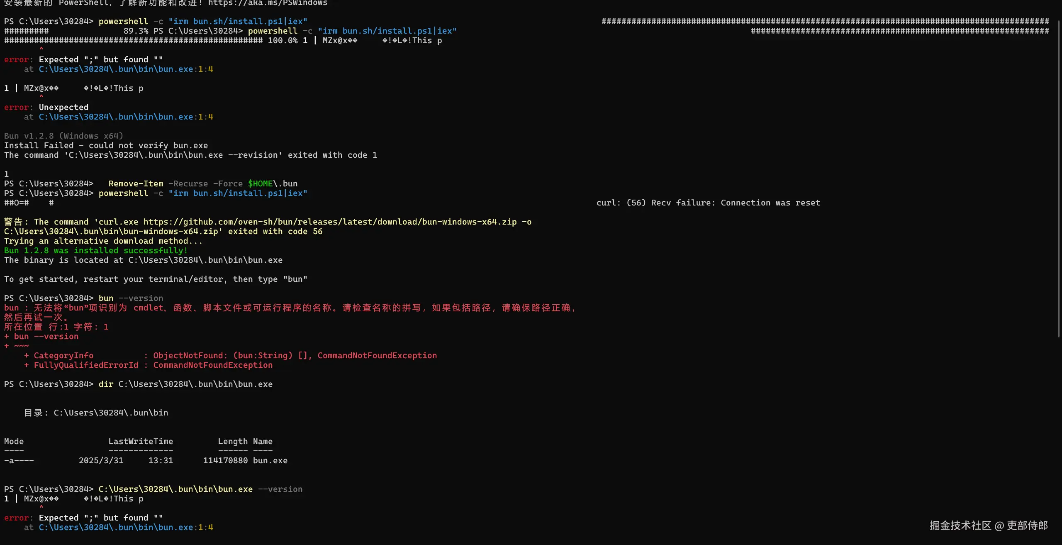Click the "curl: (56) Recv failure" message
The height and width of the screenshot is (545, 1062).
pos(708,203)
